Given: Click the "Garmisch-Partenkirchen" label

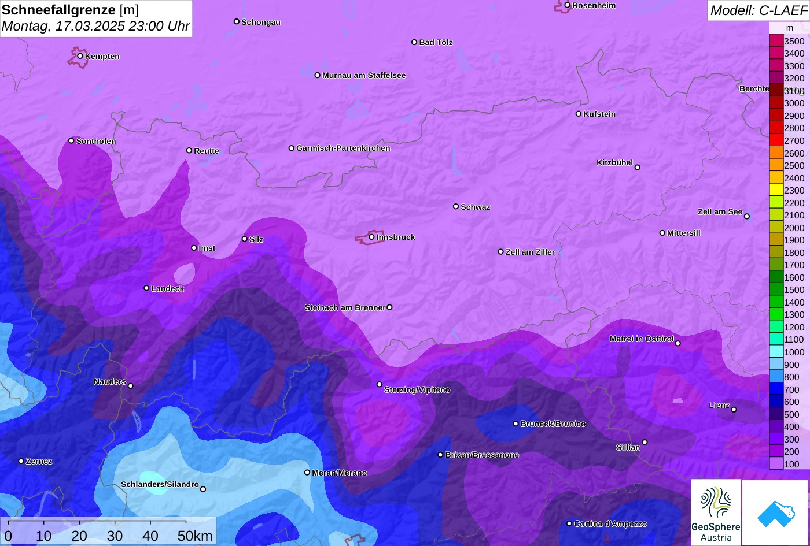Looking at the screenshot, I should pos(343,148).
